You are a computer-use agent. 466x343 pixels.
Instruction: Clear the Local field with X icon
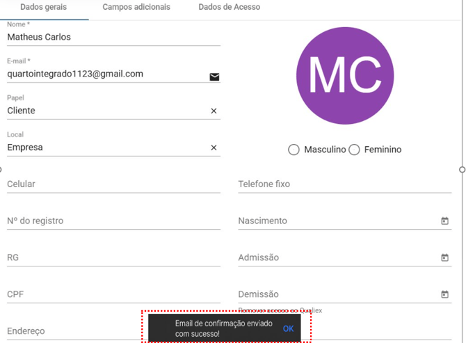click(x=214, y=147)
